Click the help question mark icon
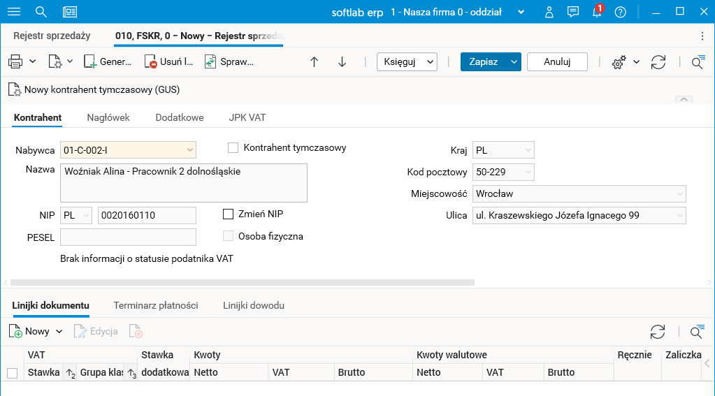The width and height of the screenshot is (715, 396). click(620, 12)
